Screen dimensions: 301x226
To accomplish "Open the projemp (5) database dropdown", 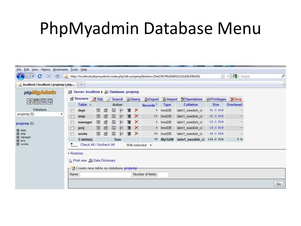I will (40, 114).
